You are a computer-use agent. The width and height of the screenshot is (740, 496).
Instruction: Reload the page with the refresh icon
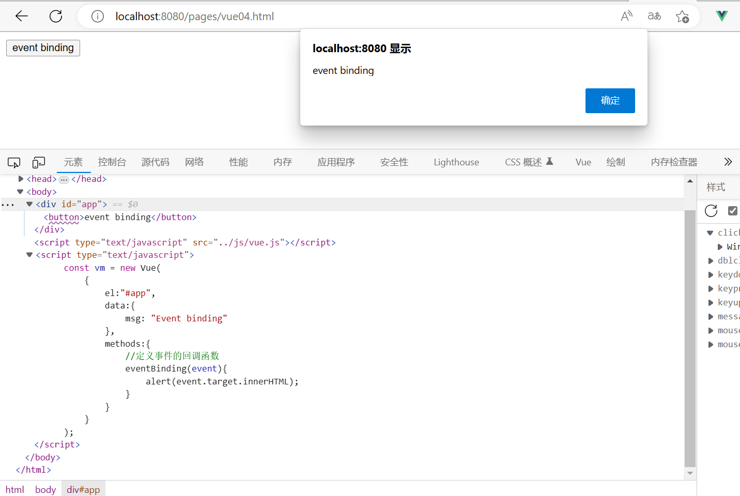pos(56,16)
